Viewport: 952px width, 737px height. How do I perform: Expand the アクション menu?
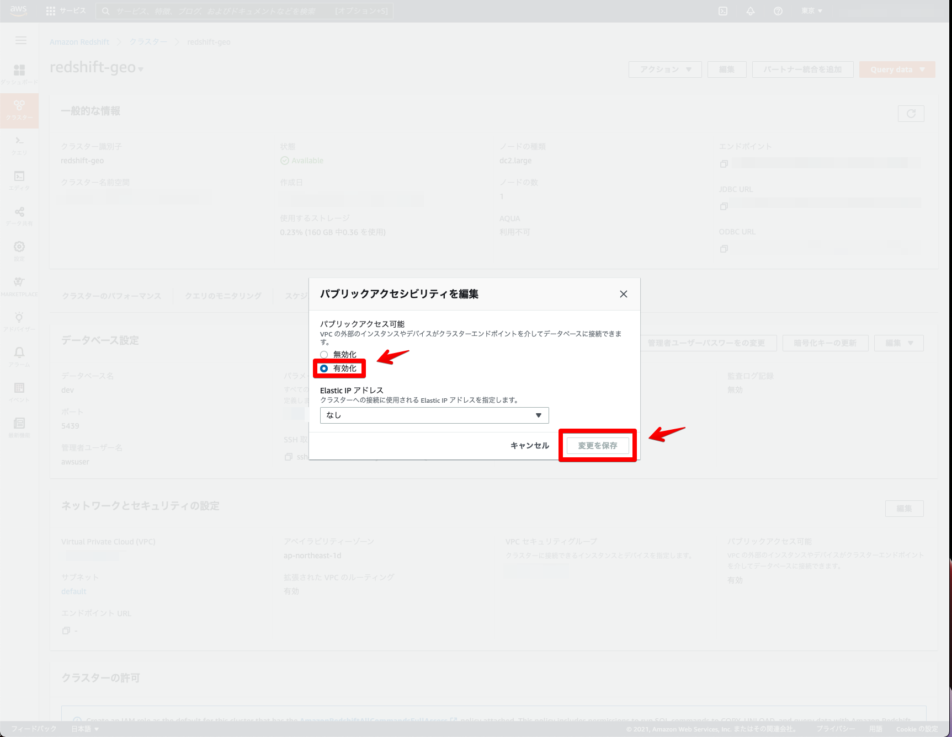[664, 69]
